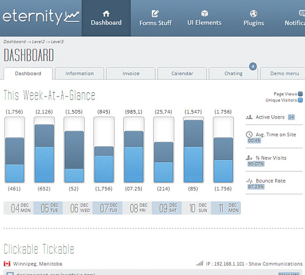Click the clock icon for Avg. Time on Site
This screenshot has width=305, height=275.
pyautogui.click(x=249, y=134)
